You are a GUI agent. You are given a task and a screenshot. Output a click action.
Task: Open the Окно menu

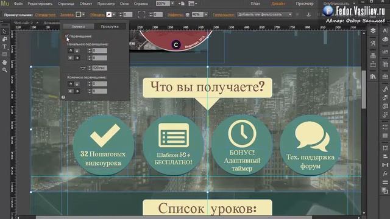[x=124, y=4]
